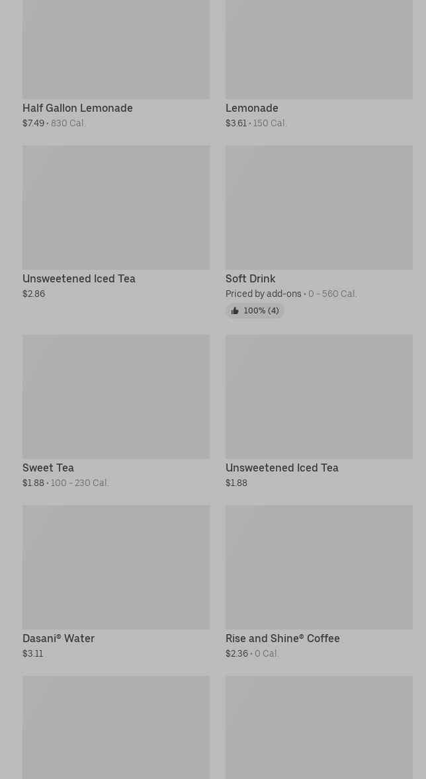This screenshot has height=779, width=426.
Task: Click the Lemonade product name
Action: point(251,108)
